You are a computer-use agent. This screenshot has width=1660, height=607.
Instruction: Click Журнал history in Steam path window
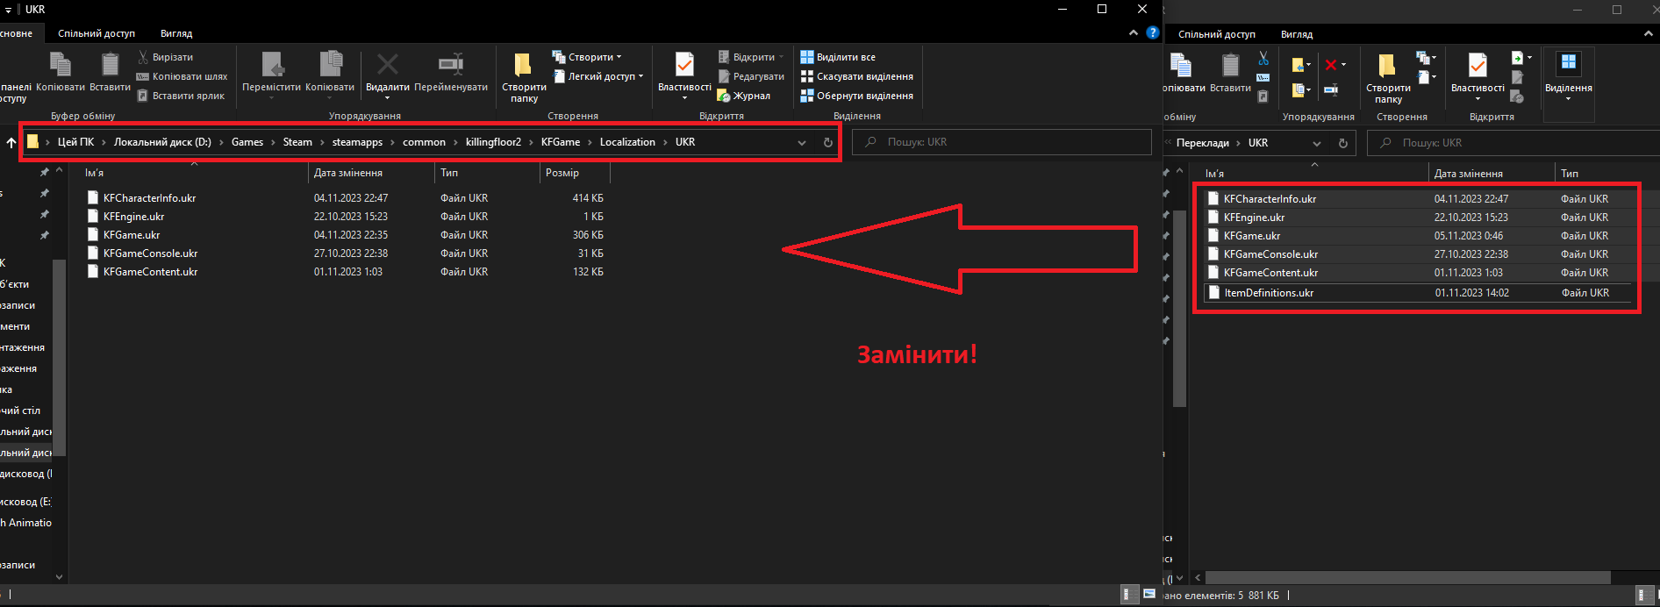pos(744,96)
